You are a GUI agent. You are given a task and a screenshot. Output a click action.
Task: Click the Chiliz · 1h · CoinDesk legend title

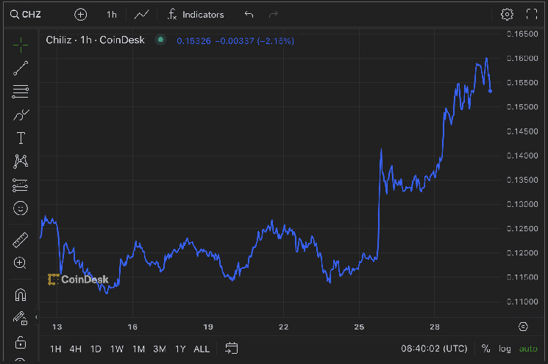point(95,40)
